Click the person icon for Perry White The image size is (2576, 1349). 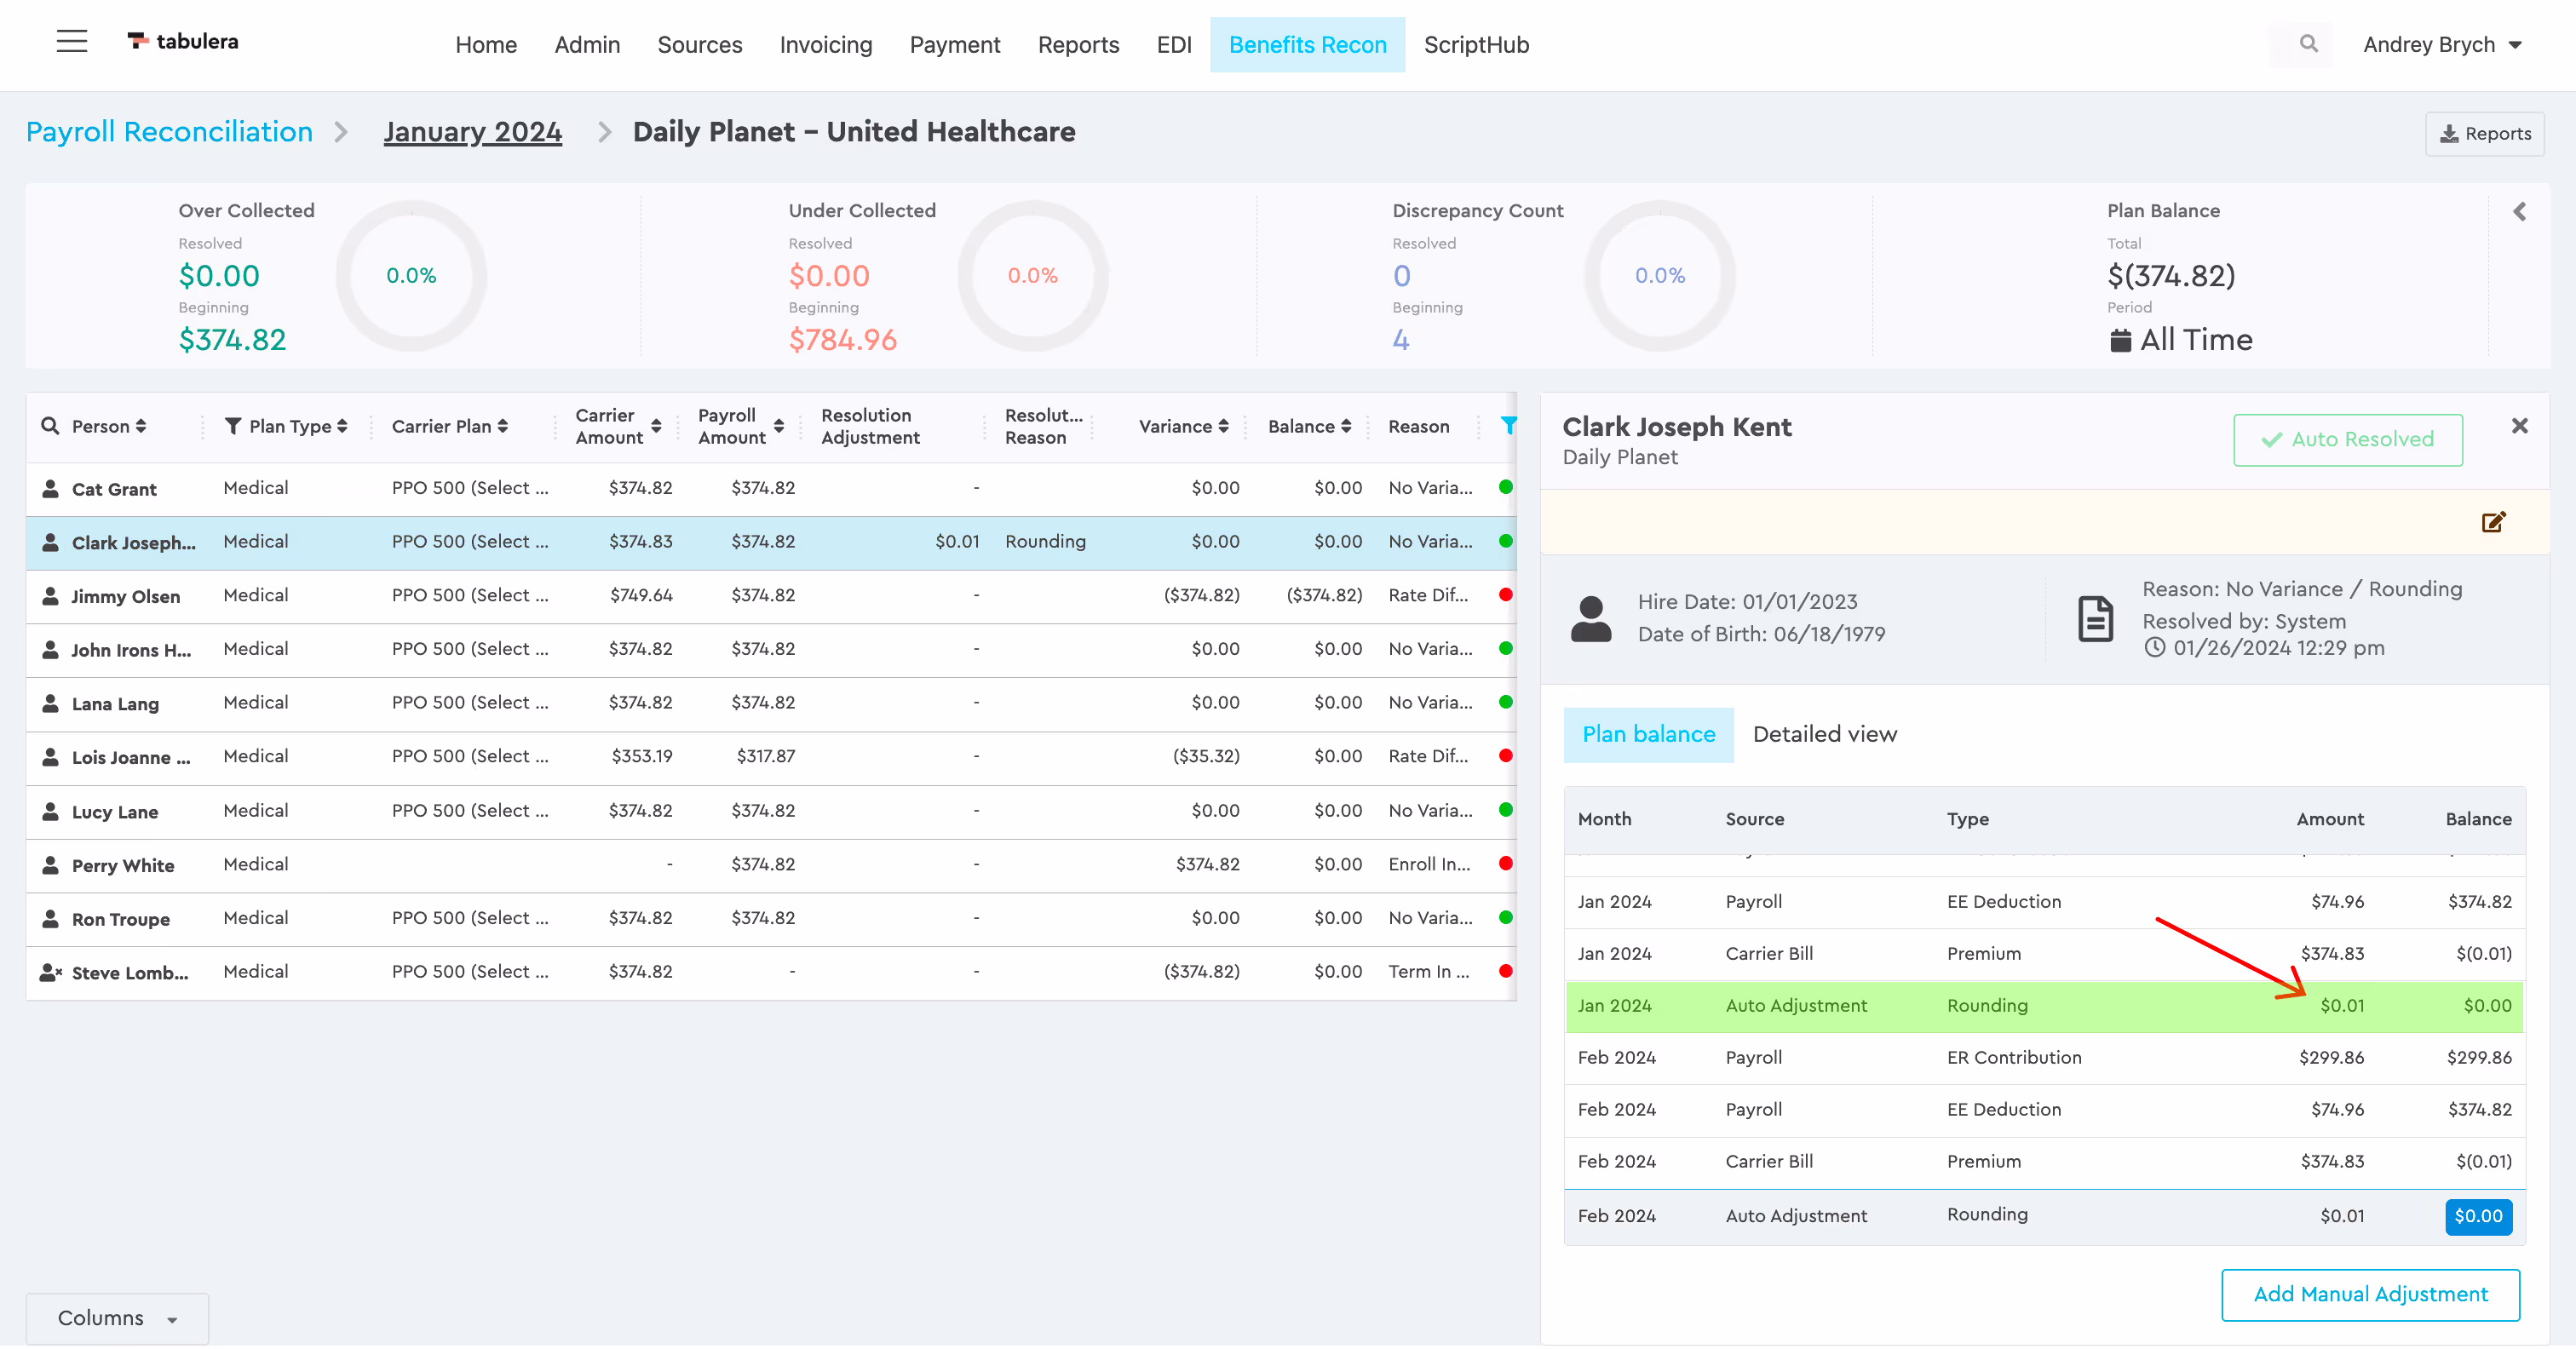(50, 864)
